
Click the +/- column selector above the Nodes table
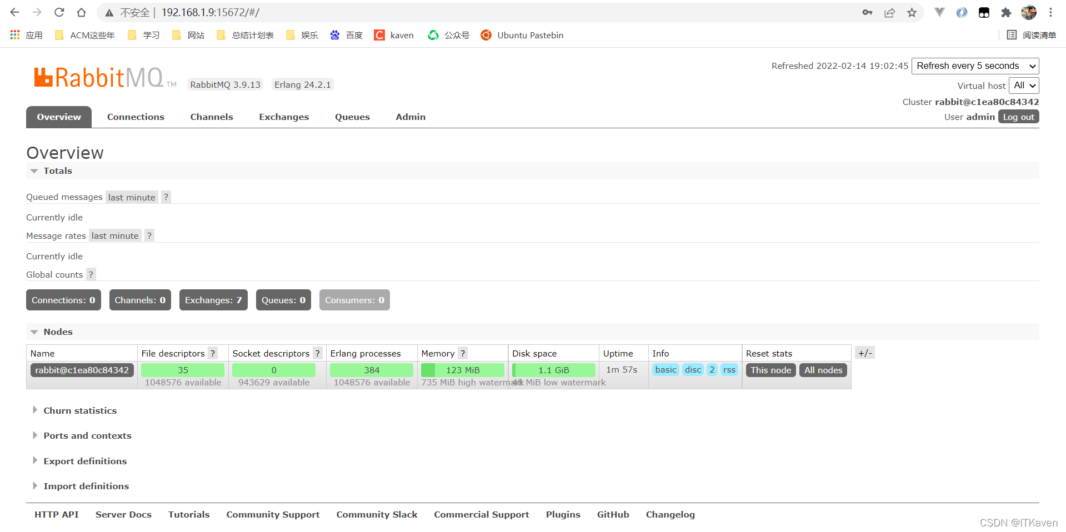point(864,353)
